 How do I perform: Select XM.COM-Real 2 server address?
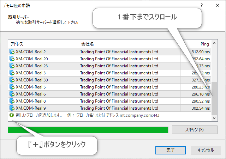(x=31, y=52)
